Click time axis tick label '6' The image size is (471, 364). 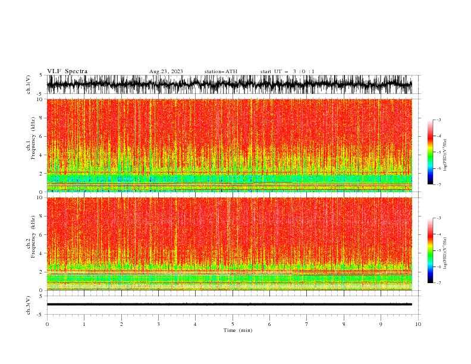(269, 324)
